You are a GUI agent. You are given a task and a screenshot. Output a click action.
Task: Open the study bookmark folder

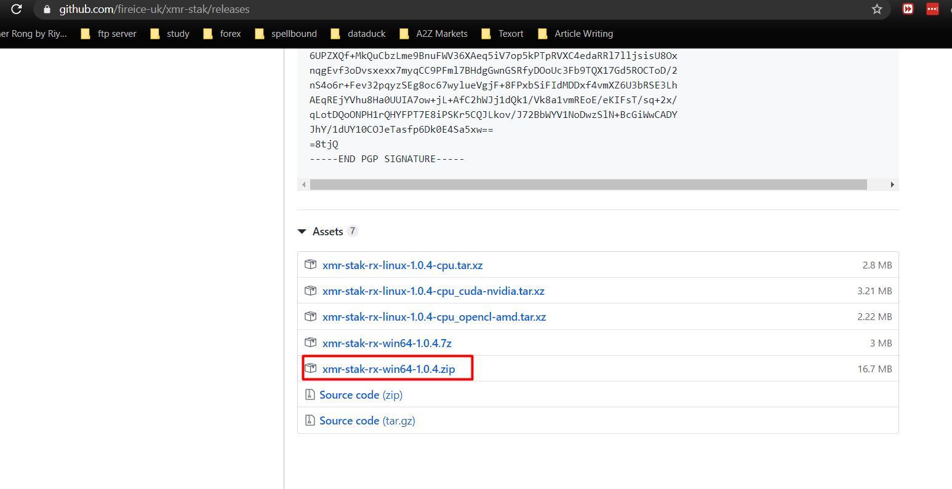pyautogui.click(x=170, y=34)
